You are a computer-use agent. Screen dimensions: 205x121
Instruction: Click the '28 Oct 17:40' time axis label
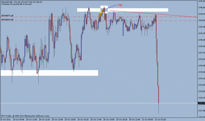[x=96, y=119]
